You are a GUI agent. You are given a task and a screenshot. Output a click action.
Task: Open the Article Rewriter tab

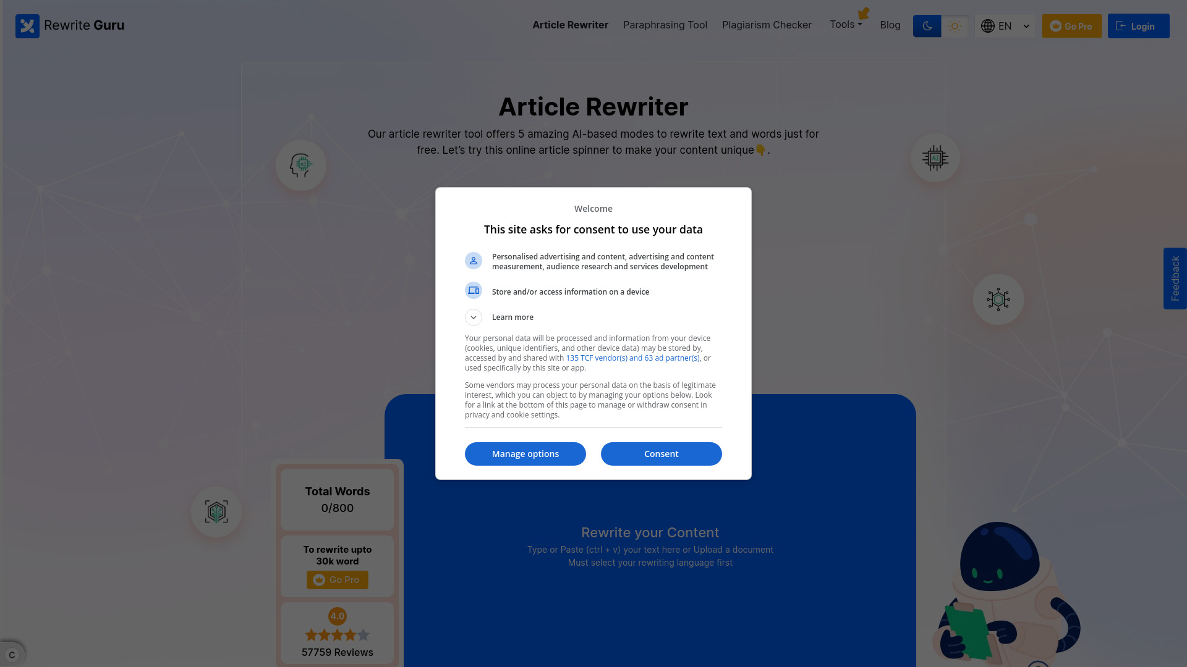[x=570, y=25]
